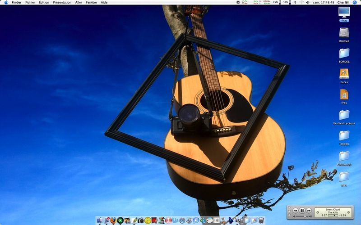Open Mail with badge in Dock
This screenshot has width=361, height=225.
(106, 220)
